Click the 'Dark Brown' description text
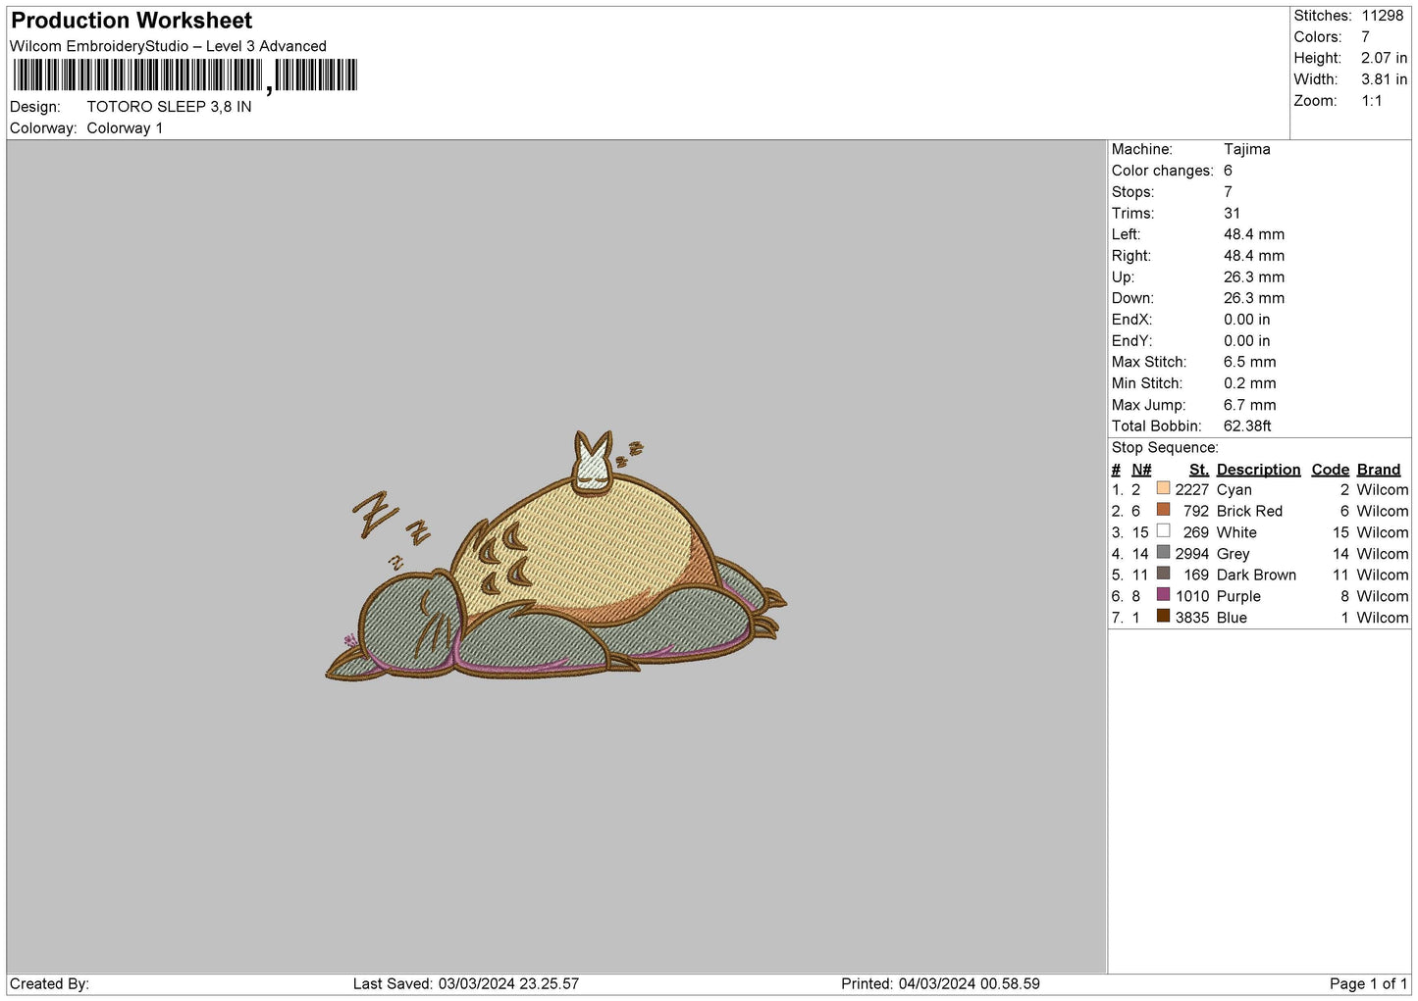The height and width of the screenshot is (1001, 1418). click(1256, 576)
